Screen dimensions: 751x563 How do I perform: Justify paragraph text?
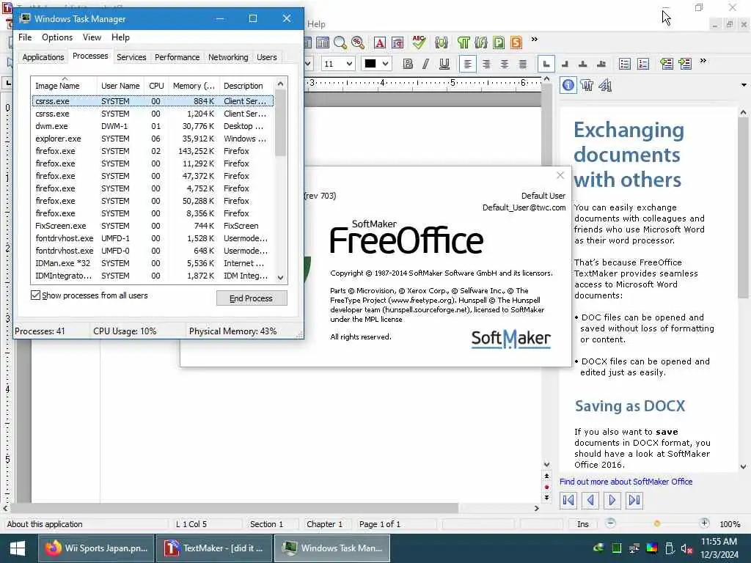coord(523,64)
